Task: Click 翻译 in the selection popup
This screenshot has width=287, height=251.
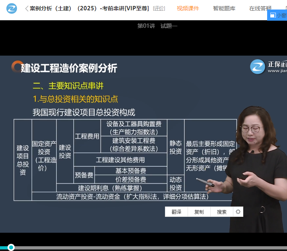Action: pos(176,212)
